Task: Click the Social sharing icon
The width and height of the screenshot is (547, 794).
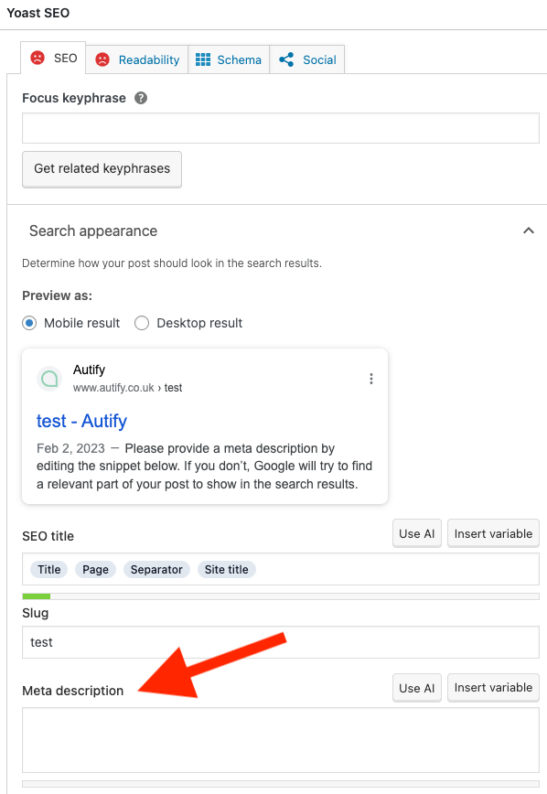Action: click(x=284, y=59)
